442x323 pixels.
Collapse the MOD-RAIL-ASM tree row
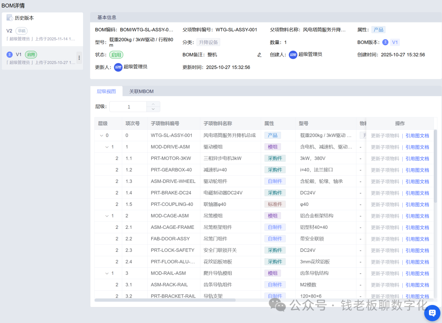point(107,273)
